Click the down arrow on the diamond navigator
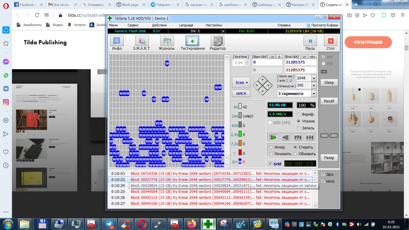The width and height of the screenshot is (409, 230). click(x=263, y=92)
